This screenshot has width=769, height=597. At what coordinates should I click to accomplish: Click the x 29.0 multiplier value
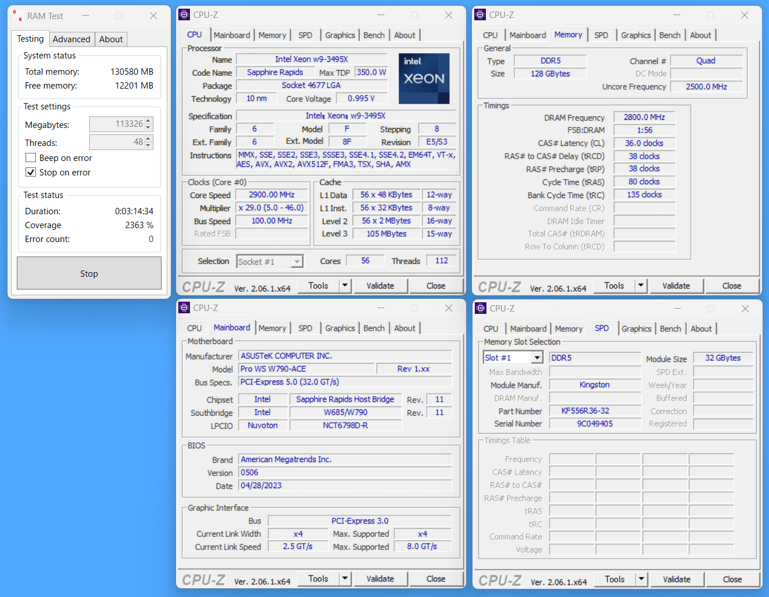(x=272, y=207)
